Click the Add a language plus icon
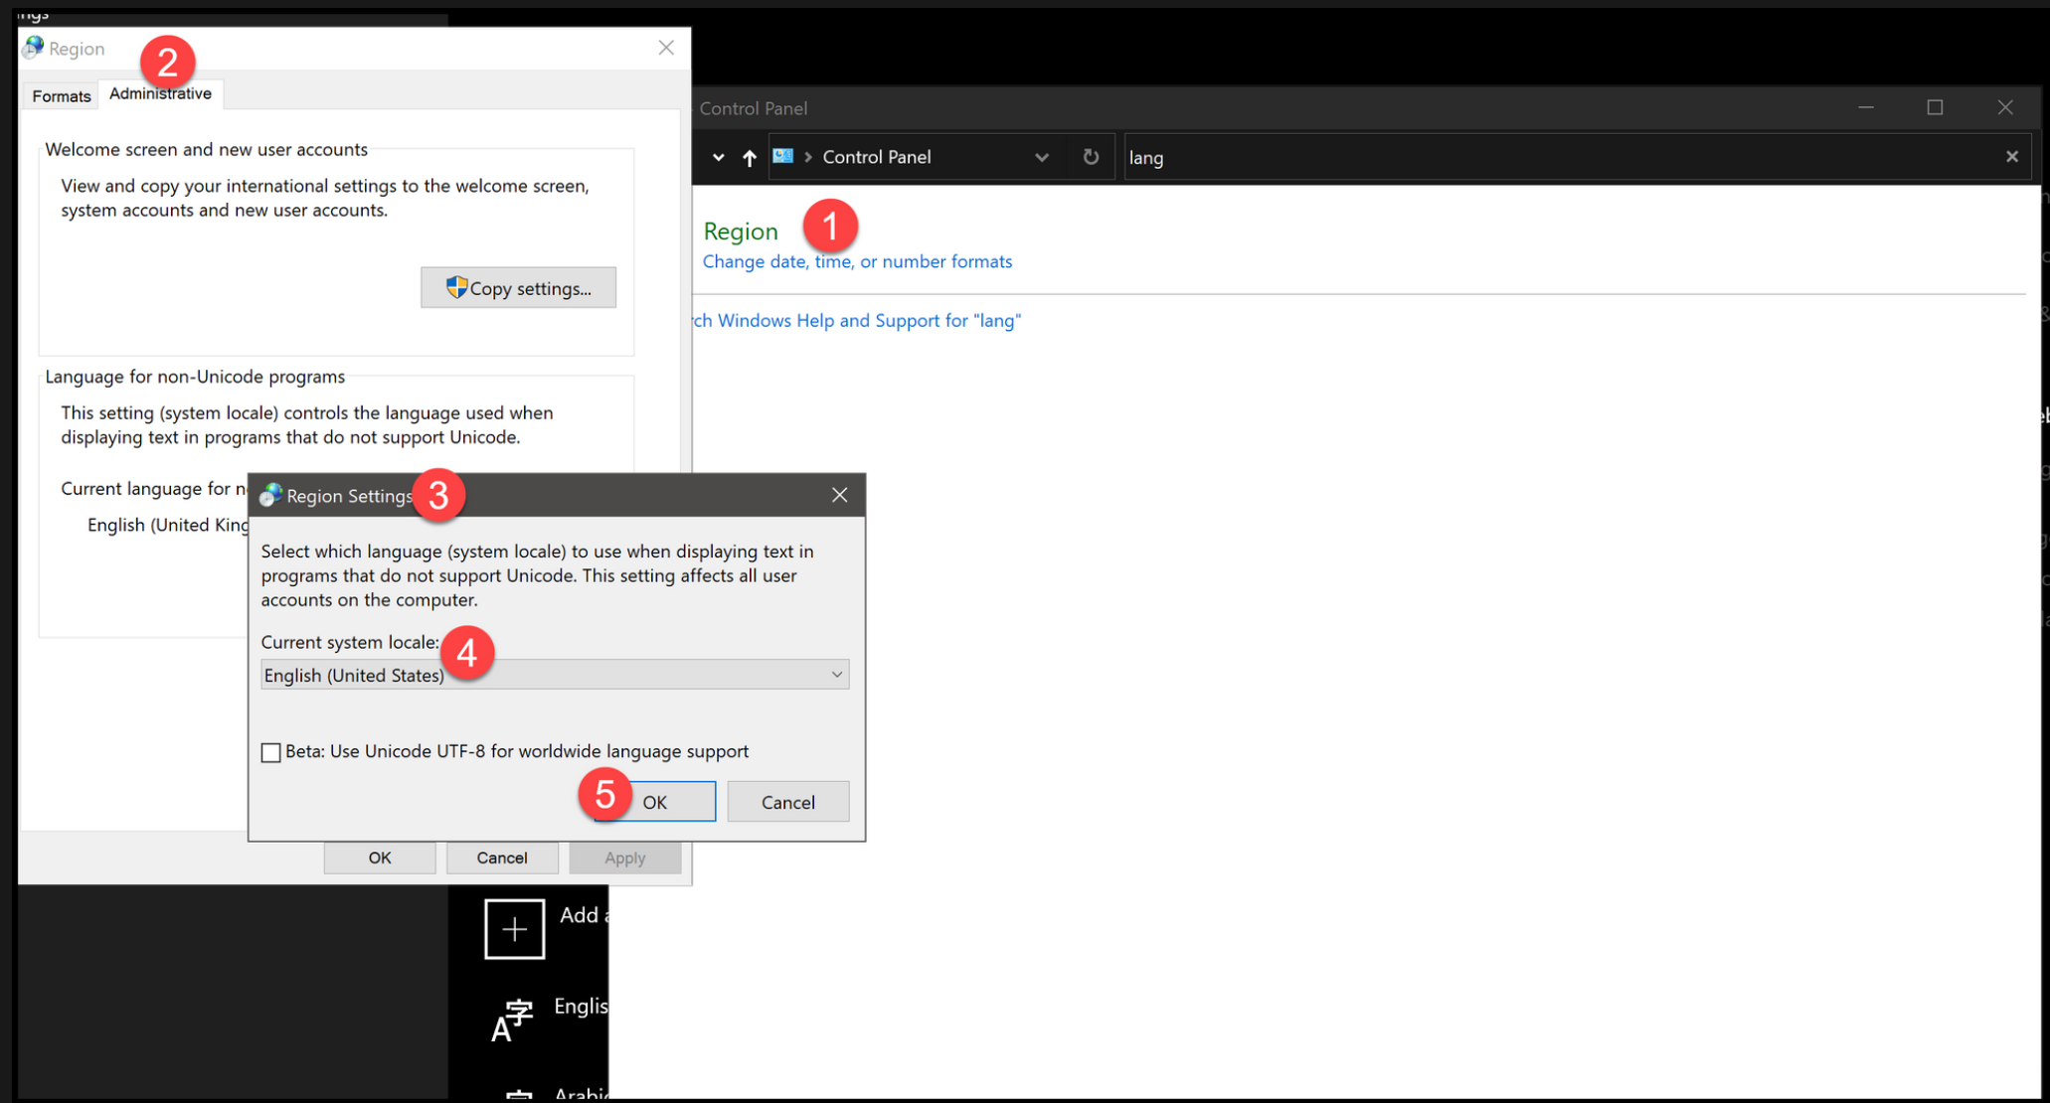This screenshot has height=1103, width=2050. (514, 929)
